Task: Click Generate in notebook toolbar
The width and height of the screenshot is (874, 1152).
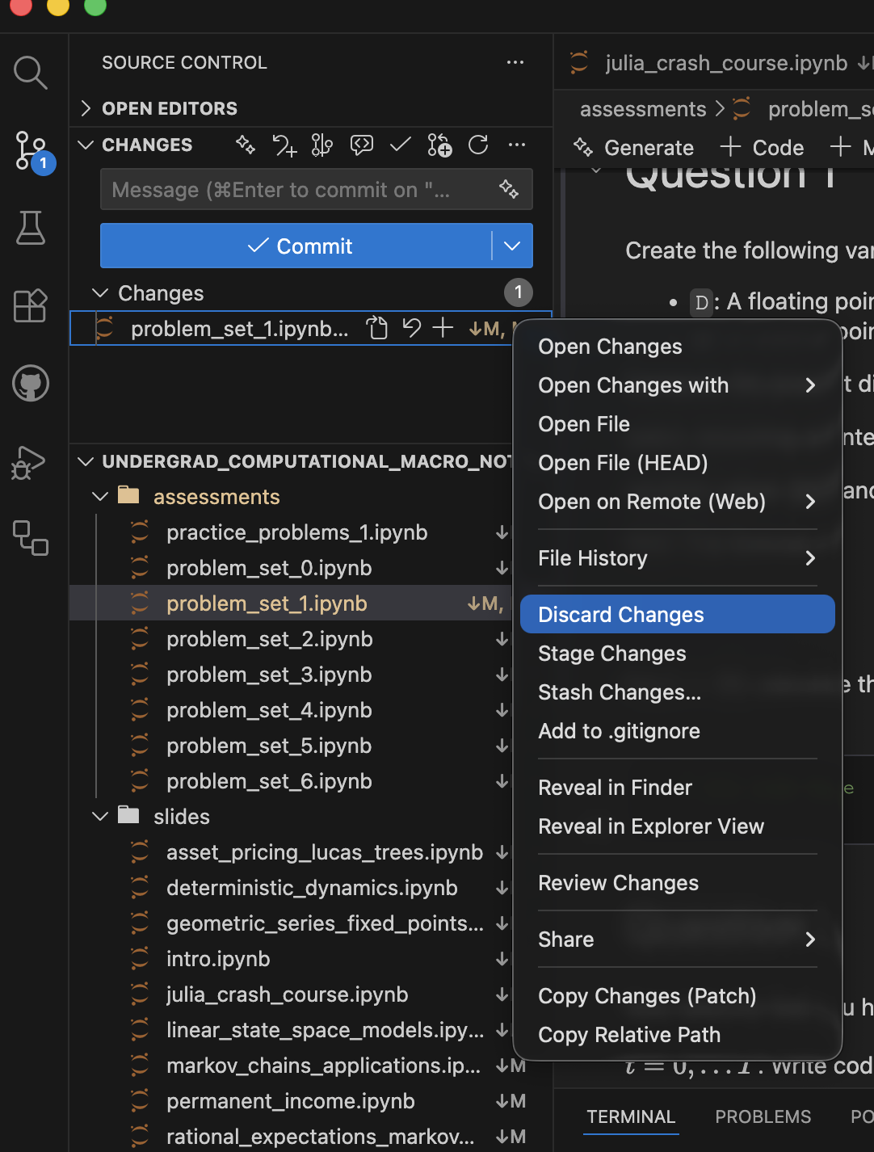Action: [x=634, y=148]
